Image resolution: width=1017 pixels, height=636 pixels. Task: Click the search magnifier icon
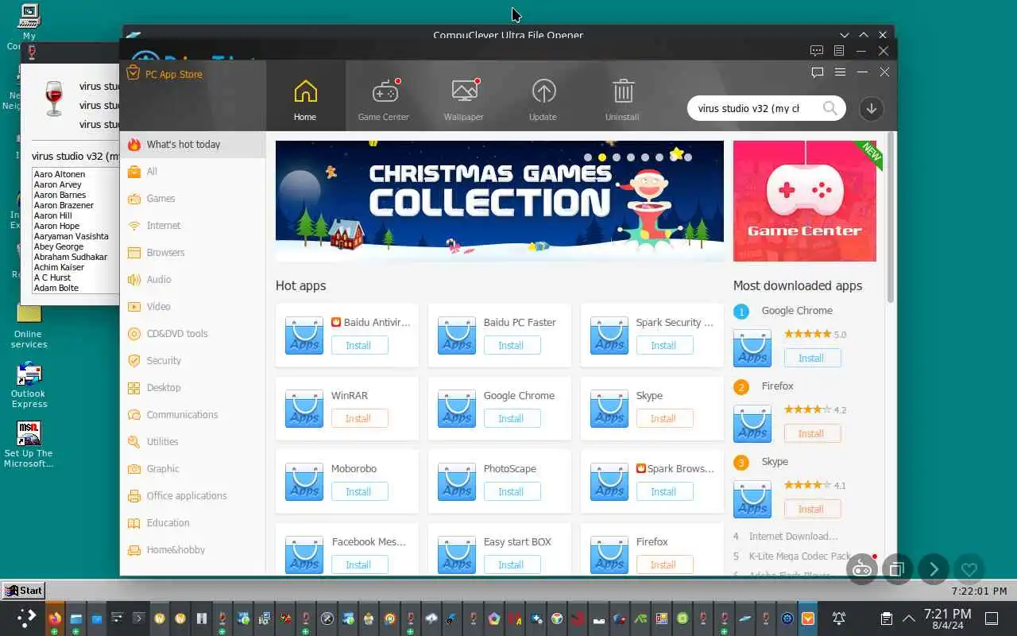pos(830,108)
